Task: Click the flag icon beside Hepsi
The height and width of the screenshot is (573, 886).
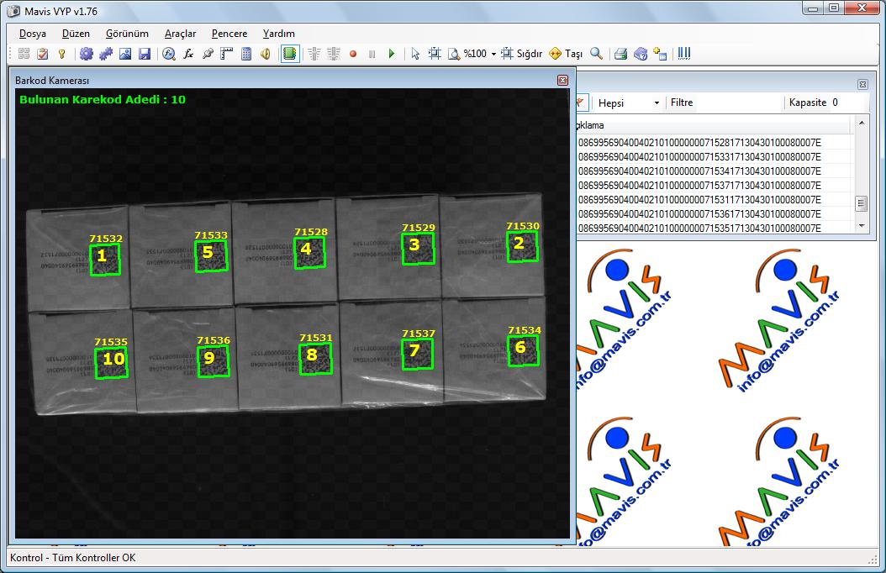Action: [x=580, y=103]
